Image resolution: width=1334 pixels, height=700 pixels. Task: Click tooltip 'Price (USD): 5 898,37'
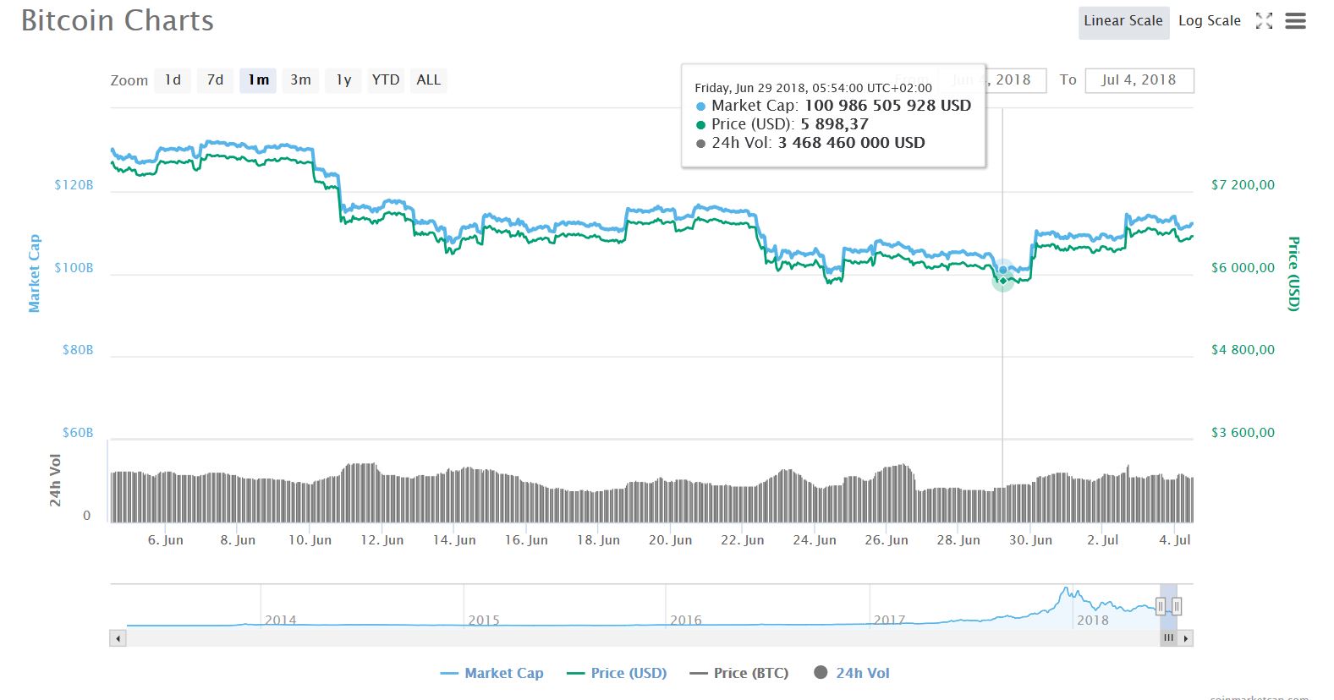click(782, 124)
